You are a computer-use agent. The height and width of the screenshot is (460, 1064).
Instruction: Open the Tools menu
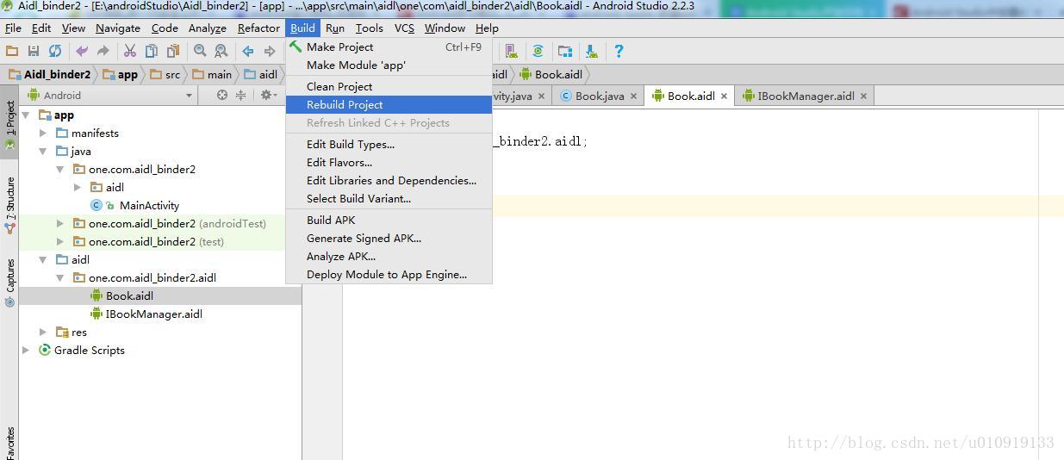click(369, 28)
